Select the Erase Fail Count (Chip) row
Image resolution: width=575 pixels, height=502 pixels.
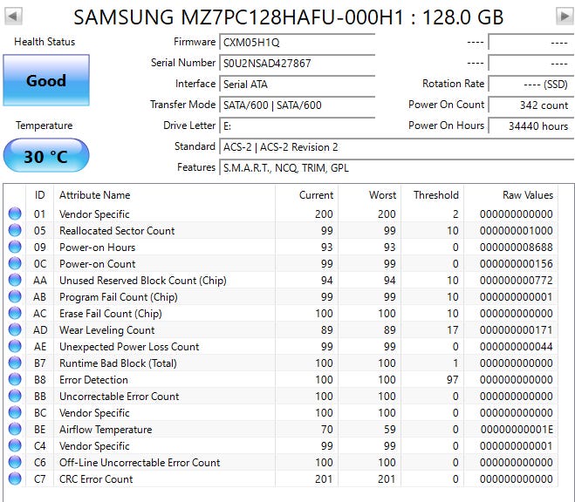(283, 314)
